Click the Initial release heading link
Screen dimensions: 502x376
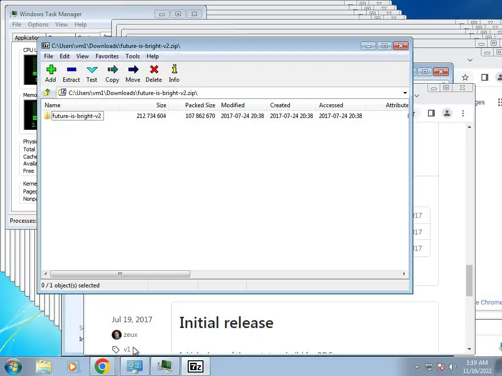[226, 322]
